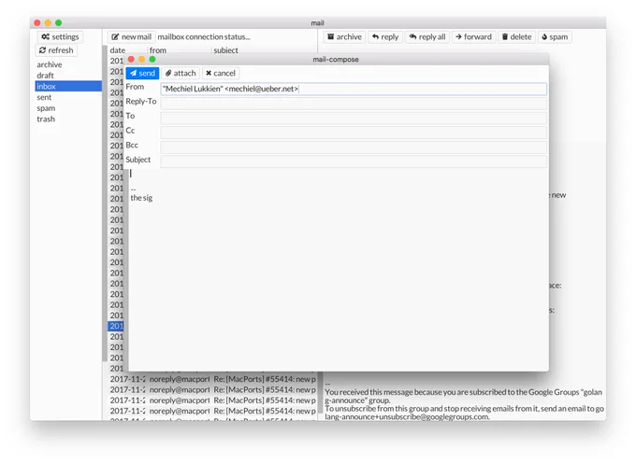Click the Bcc field

pos(354,147)
